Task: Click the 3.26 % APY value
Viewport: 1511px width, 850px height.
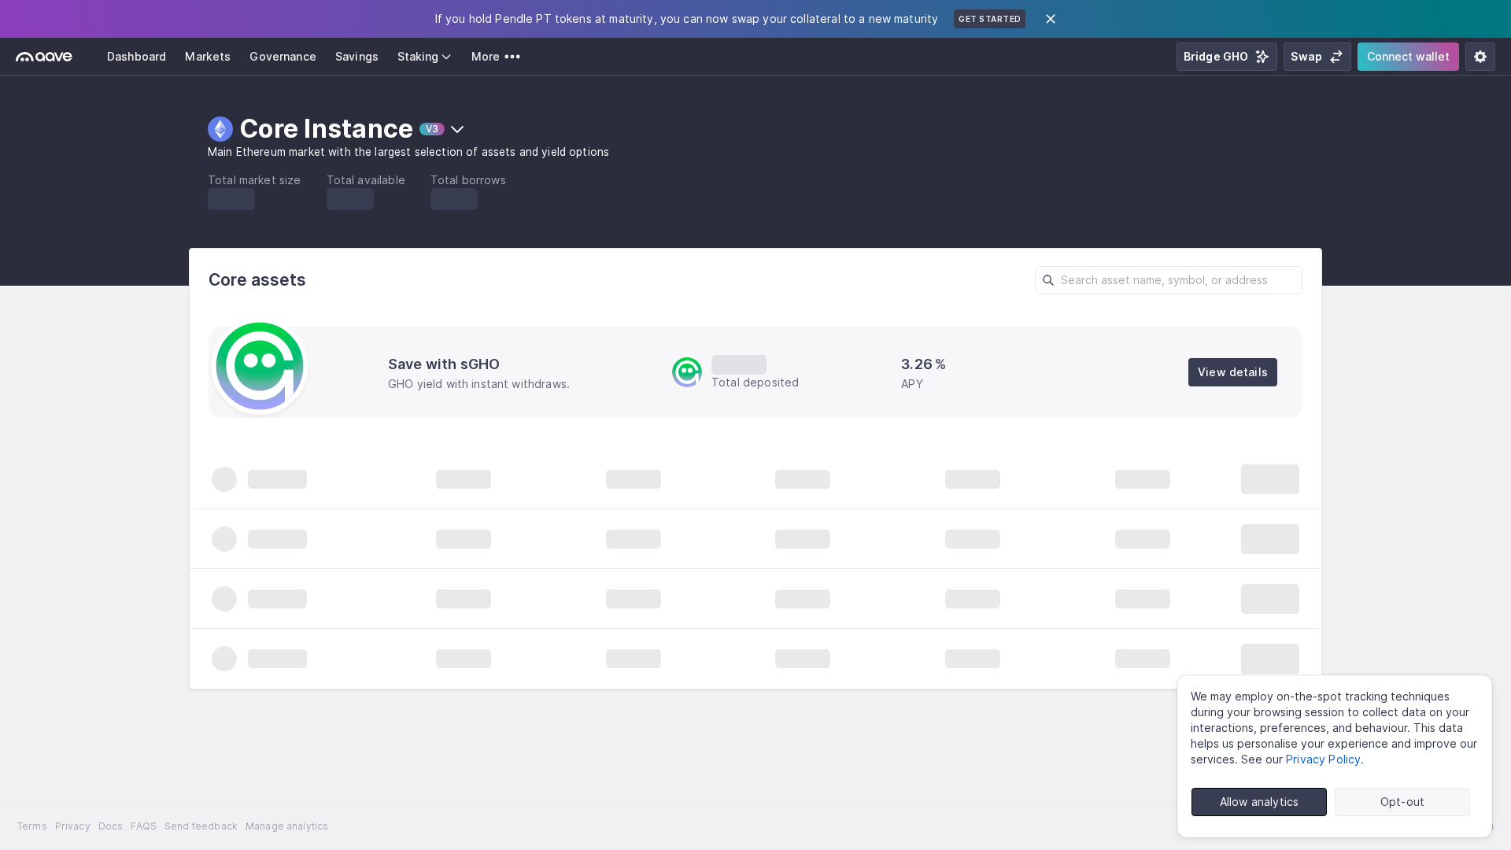Action: click(x=923, y=364)
